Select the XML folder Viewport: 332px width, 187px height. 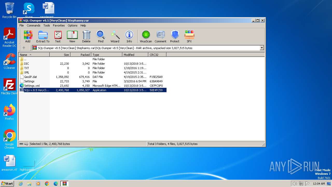pos(93,72)
